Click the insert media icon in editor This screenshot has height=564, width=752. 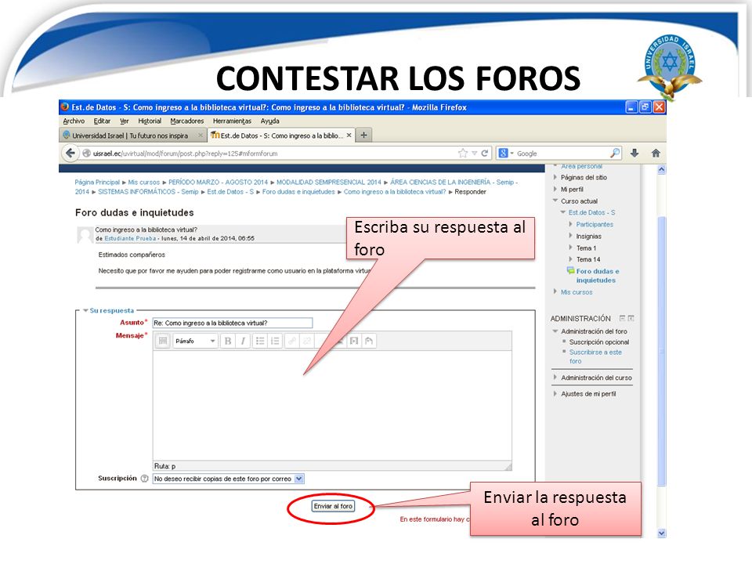354,341
